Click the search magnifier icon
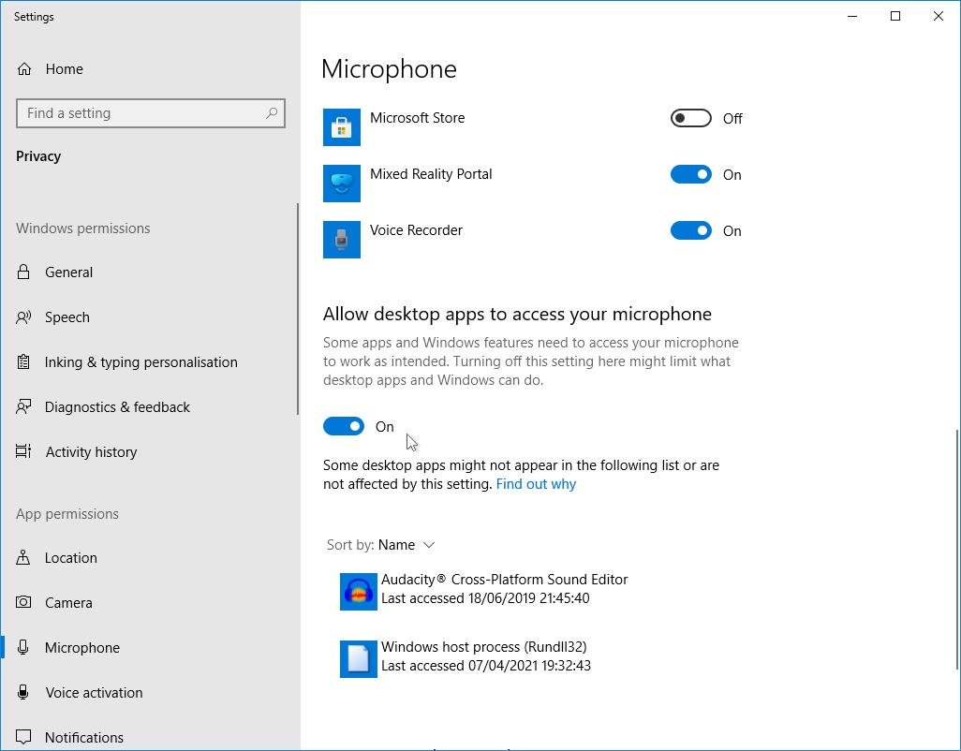The width and height of the screenshot is (961, 751). point(272,113)
